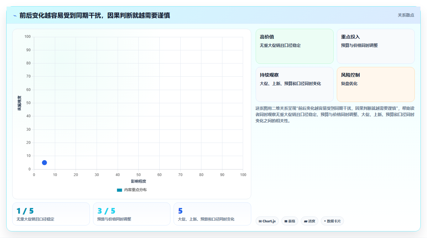
Task: Click the 影响程度 x-axis title
Action: point(138,181)
